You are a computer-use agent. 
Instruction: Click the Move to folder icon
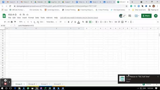24,14
